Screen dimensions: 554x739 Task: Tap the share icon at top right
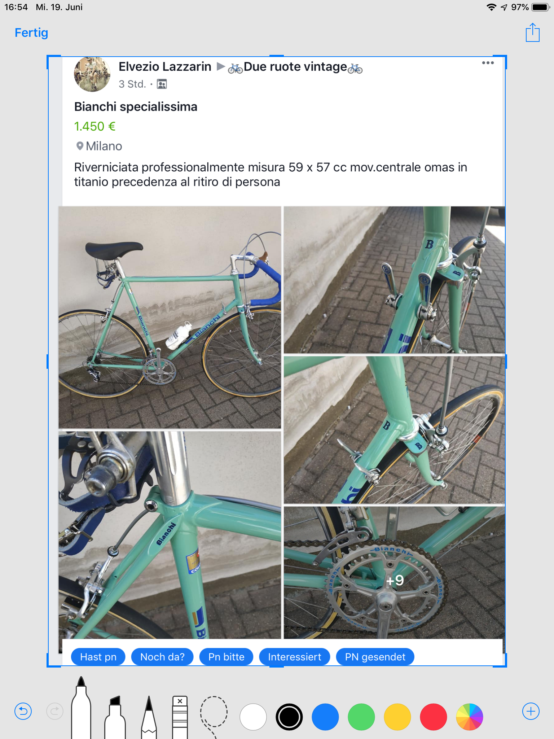pos(532,33)
